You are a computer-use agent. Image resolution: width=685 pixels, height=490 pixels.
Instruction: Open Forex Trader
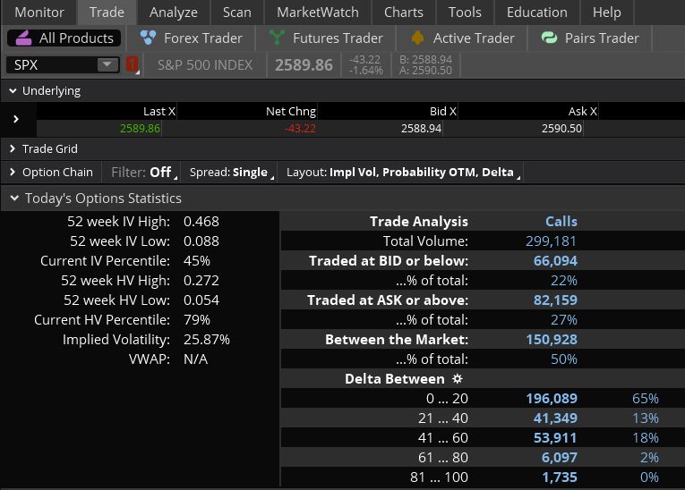click(x=192, y=38)
